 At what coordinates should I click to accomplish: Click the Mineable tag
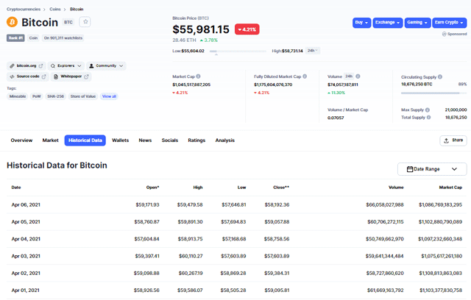tap(18, 96)
